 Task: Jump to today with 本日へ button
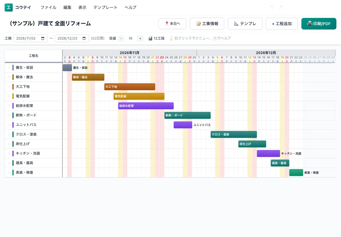[172, 23]
